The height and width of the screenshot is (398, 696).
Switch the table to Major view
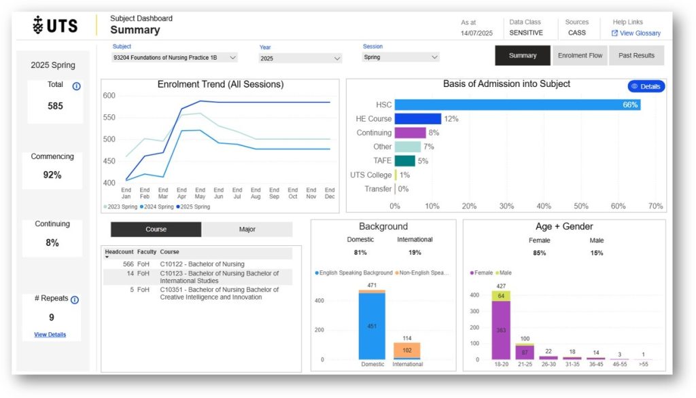[x=247, y=230]
